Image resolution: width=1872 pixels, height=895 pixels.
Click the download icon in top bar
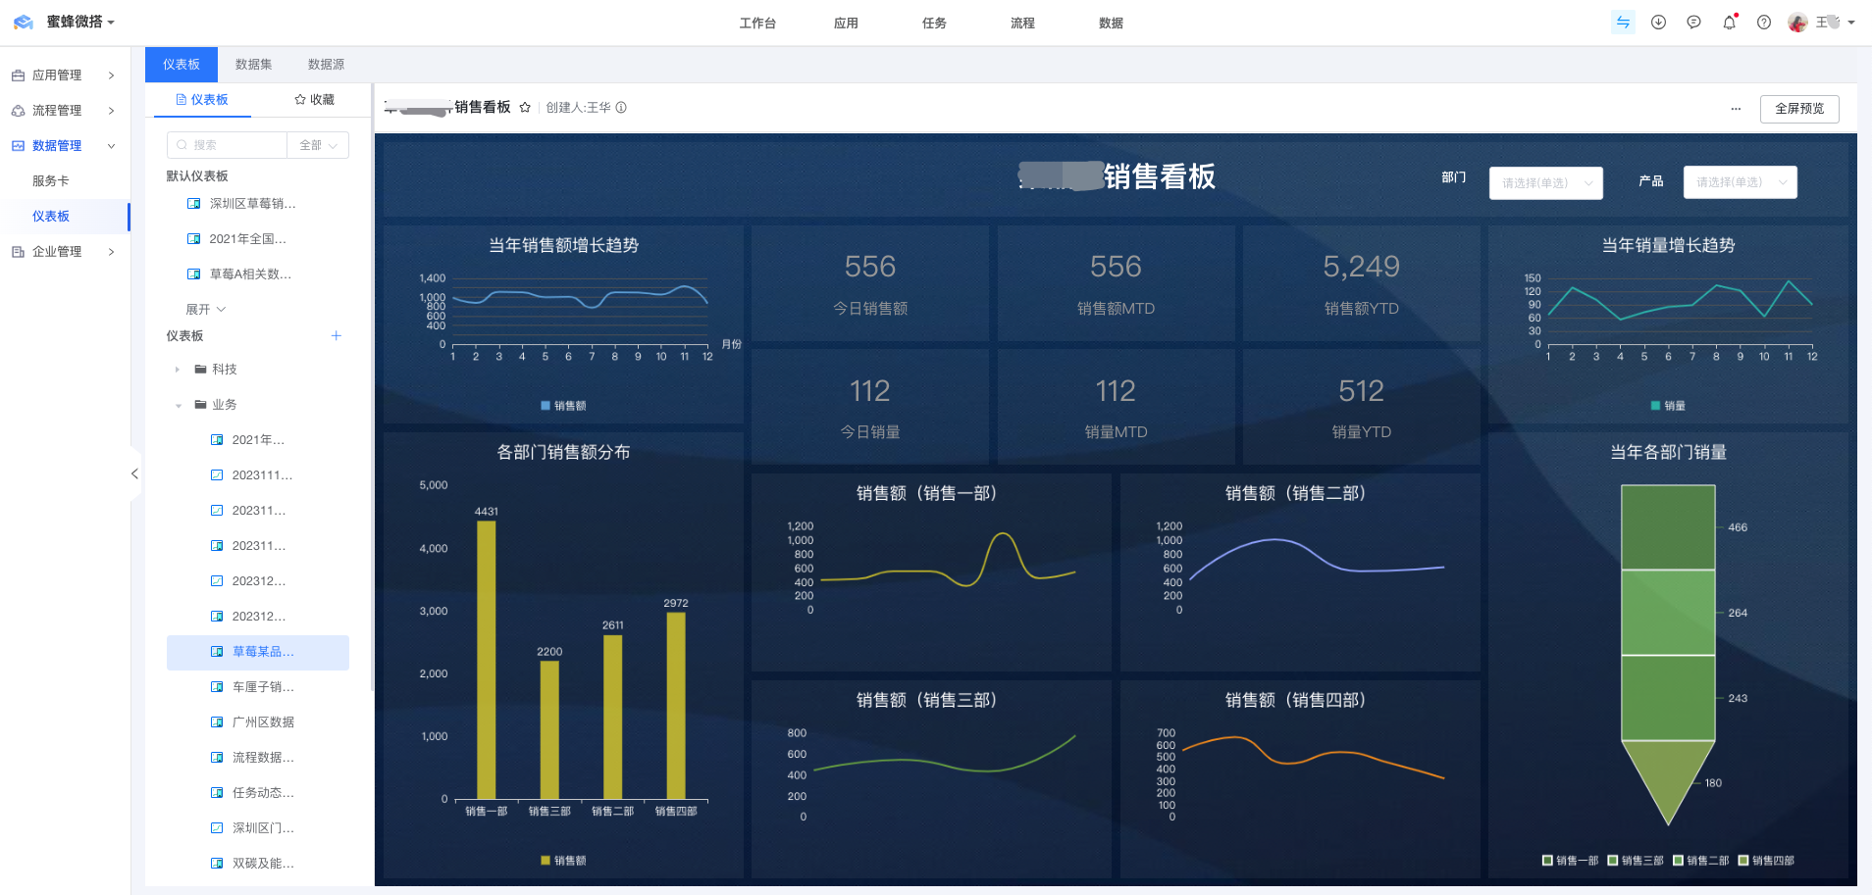pos(1658,23)
